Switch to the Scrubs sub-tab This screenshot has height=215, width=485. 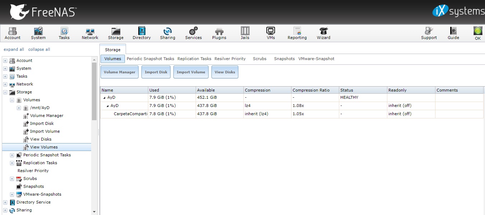[x=260, y=59]
